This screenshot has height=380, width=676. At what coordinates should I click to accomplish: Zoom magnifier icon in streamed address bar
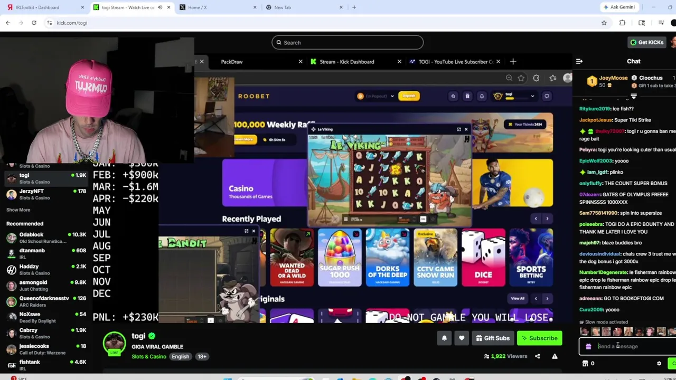click(509, 78)
